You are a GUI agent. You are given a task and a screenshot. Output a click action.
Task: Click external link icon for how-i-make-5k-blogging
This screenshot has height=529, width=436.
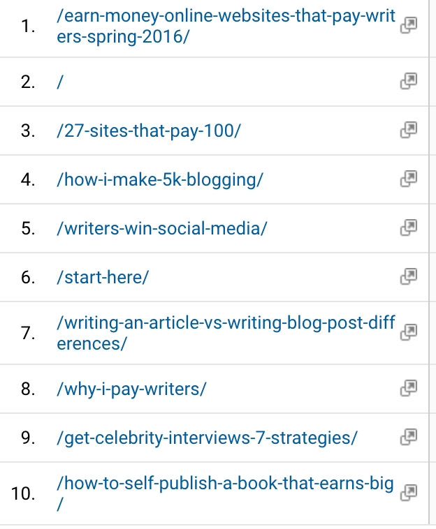pos(408,179)
